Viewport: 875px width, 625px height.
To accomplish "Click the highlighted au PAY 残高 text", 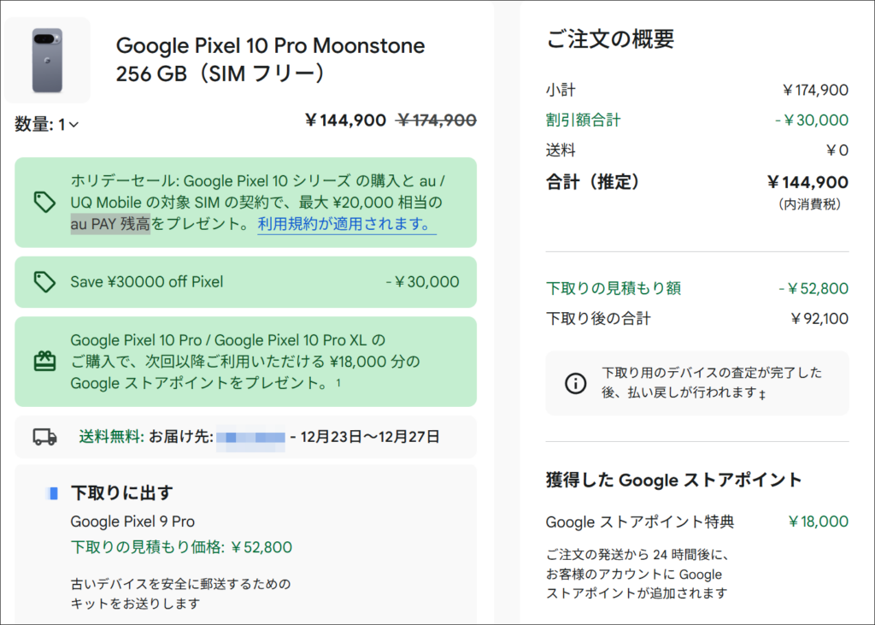I will pyautogui.click(x=110, y=225).
